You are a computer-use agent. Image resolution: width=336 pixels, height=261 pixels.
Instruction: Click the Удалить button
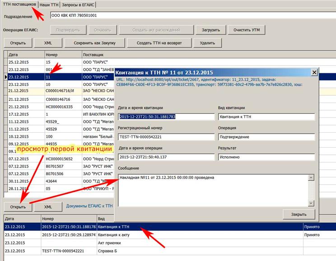[207, 43]
